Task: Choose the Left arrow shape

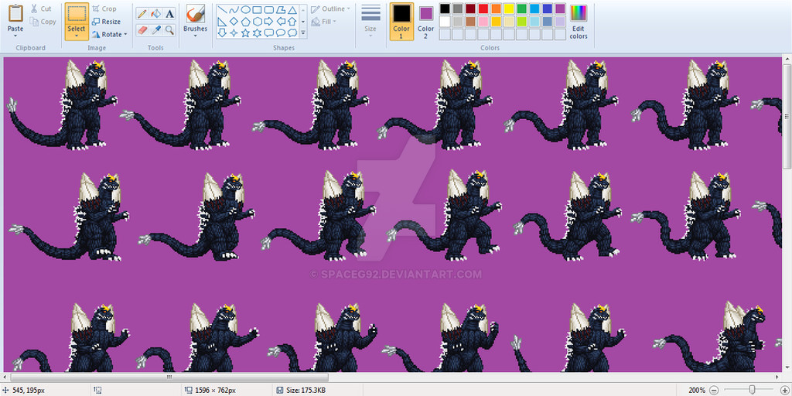Action: pyautogui.click(x=280, y=21)
